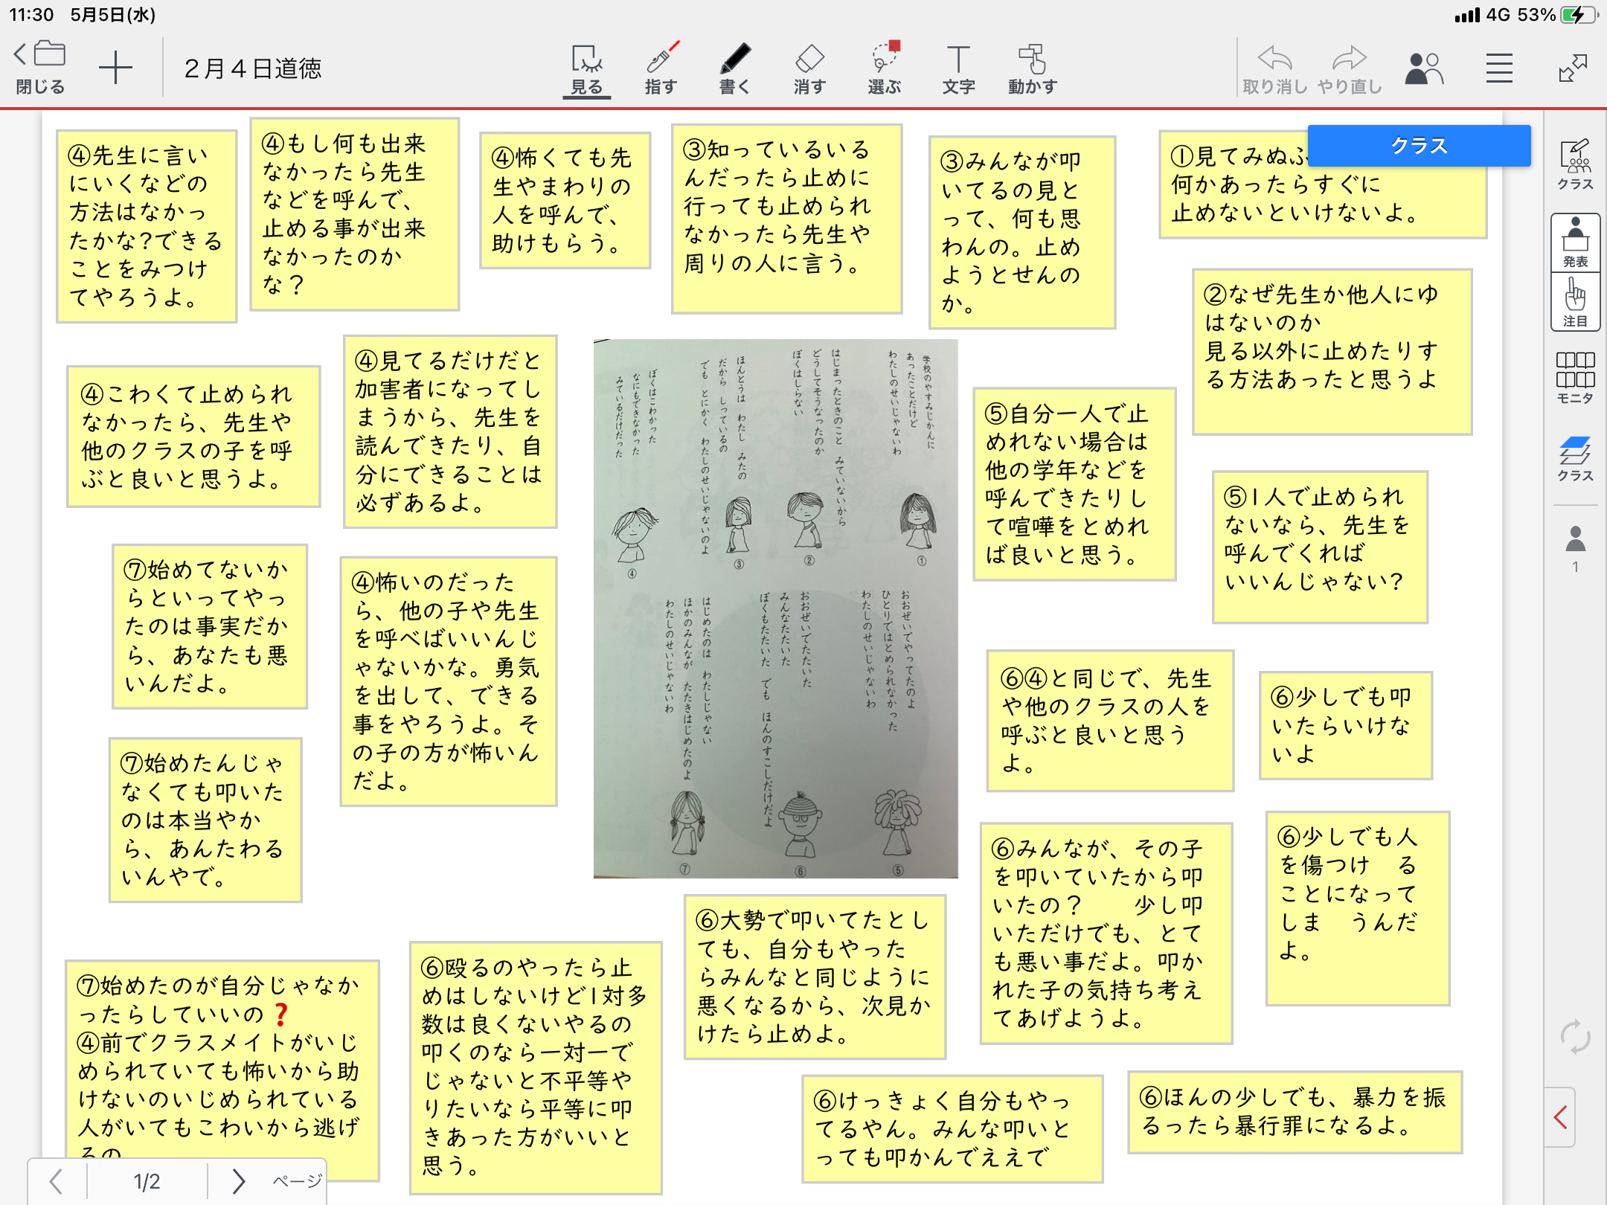
Task: Expand the red side panel chevron
Action: coord(1561,1116)
